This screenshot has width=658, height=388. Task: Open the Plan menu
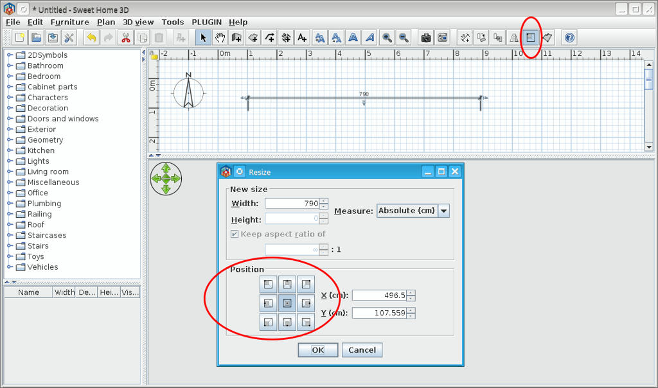point(106,22)
